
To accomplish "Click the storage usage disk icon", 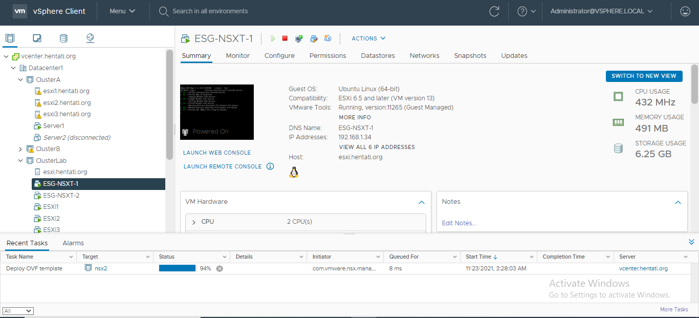I will pos(618,149).
